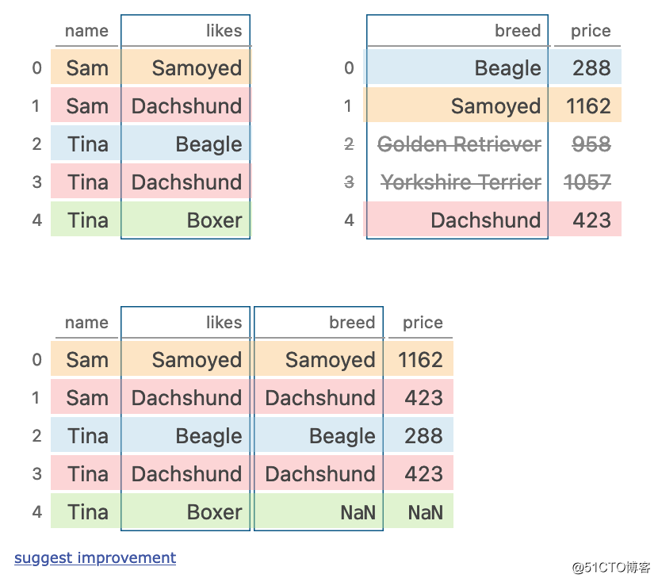
Task: Click blue "Beagle" cell in top-right table
Action: [x=507, y=68]
